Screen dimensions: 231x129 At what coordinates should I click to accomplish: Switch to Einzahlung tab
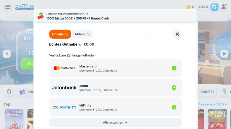60,34
